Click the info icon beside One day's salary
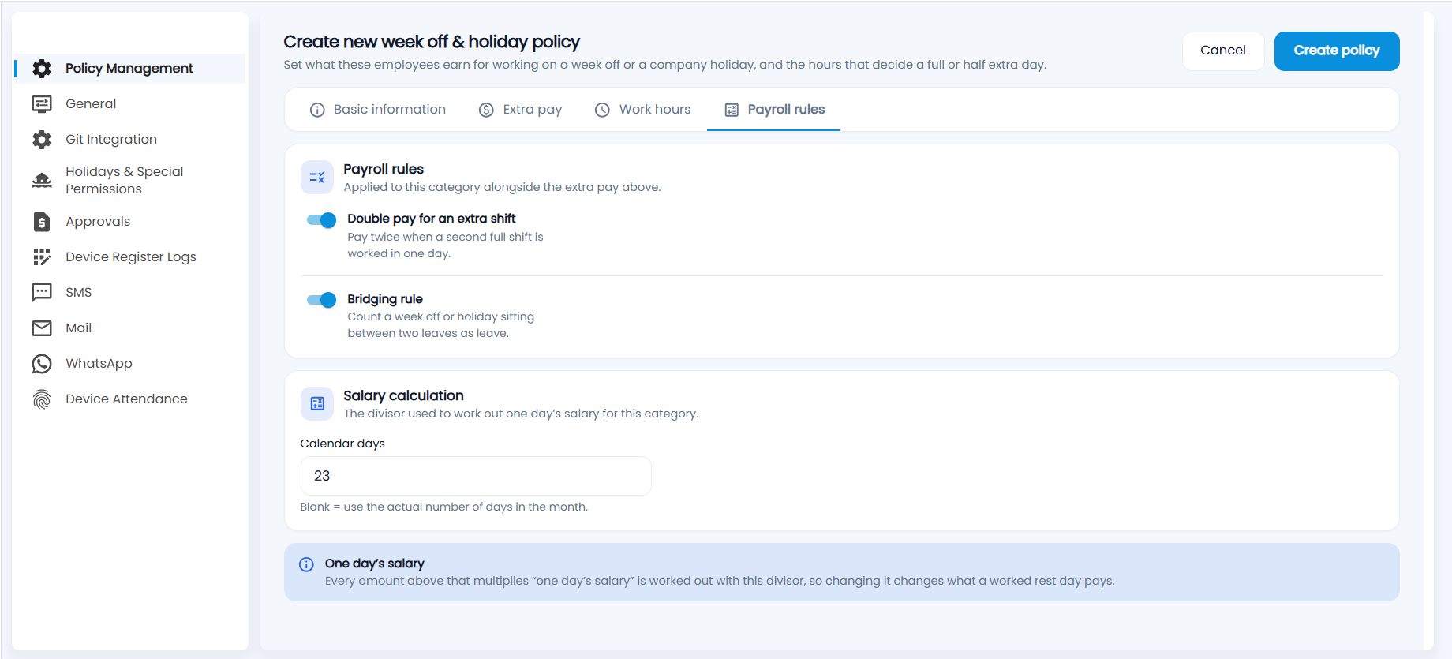This screenshot has width=1452, height=659. (306, 564)
